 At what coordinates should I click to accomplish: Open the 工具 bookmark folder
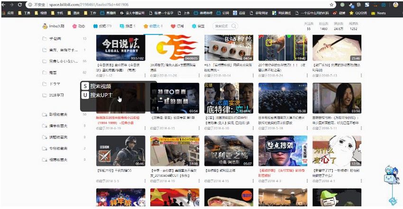(x=24, y=13)
